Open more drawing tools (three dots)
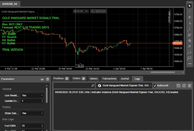Viewport: 194px width, 131px height. (x=189, y=64)
